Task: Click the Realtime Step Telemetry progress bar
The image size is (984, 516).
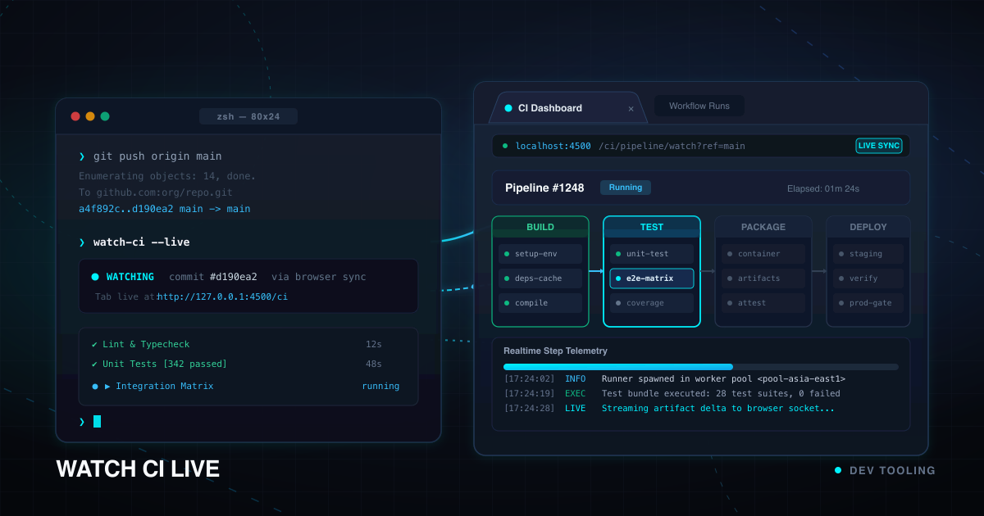Action: [x=701, y=367]
